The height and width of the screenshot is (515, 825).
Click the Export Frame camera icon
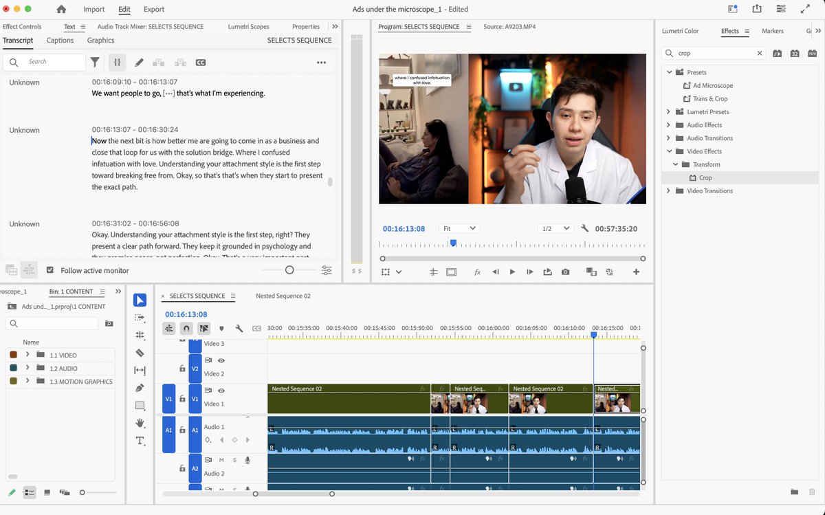[565, 272]
